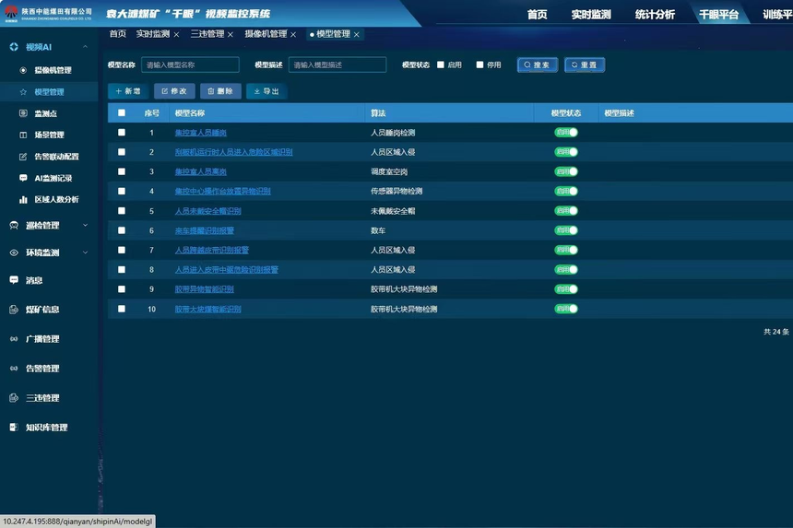Screen dimensions: 793x528
Task: Click the bar chart icon beside 区域人数分析
Action: pyautogui.click(x=23, y=200)
